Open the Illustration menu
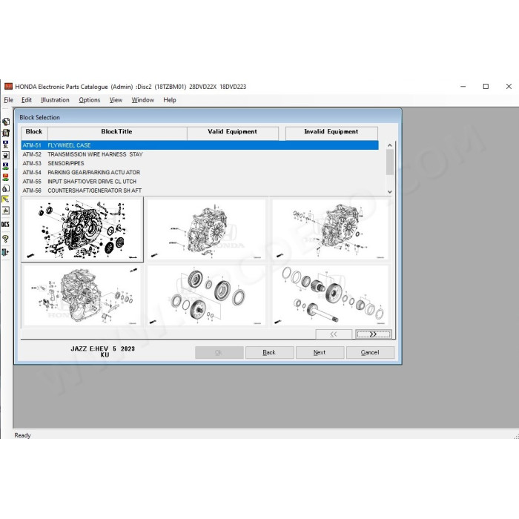This screenshot has width=519, height=519. [55, 100]
